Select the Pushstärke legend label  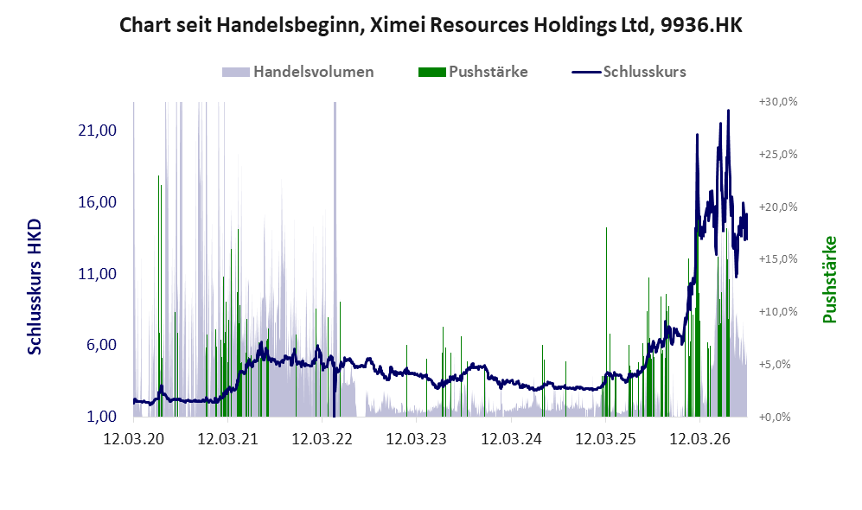point(488,72)
